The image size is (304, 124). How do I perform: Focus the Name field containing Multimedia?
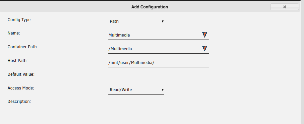click(x=159, y=35)
